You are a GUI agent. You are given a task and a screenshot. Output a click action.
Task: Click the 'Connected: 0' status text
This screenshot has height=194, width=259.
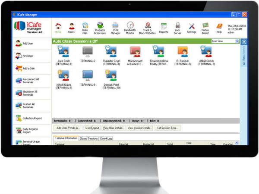click(87, 121)
